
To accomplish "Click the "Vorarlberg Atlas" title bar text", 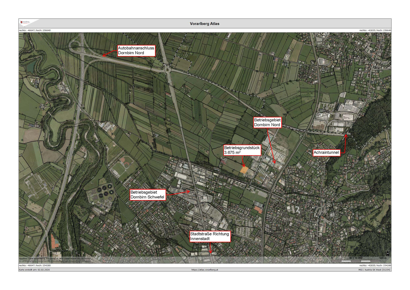I will point(204,24).
